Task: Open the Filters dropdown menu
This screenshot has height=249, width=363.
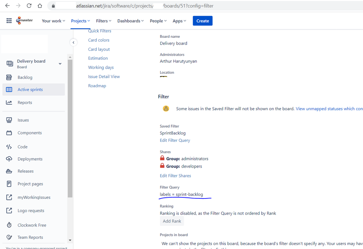Action: coord(104,21)
